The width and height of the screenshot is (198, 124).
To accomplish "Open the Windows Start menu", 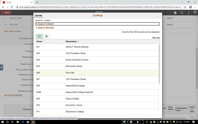I will click(x=2, y=122).
